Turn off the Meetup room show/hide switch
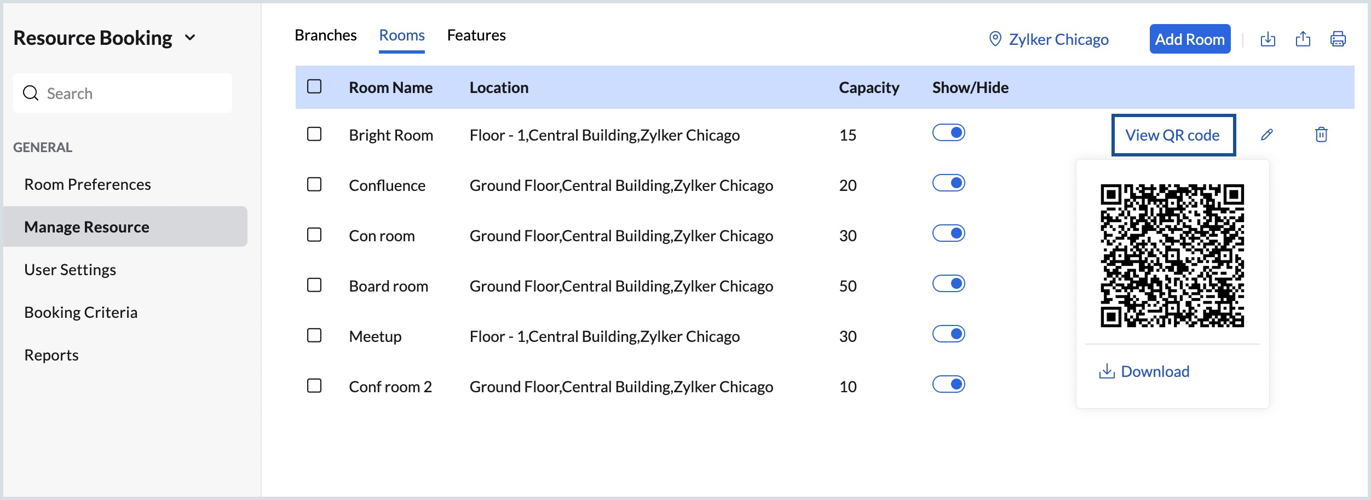The width and height of the screenshot is (1371, 500). click(x=948, y=334)
